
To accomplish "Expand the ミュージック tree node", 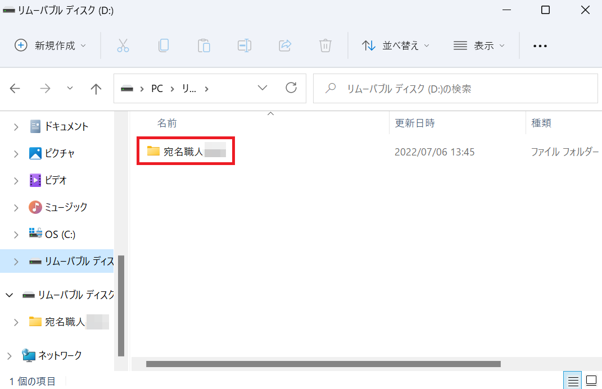I will pyautogui.click(x=16, y=208).
